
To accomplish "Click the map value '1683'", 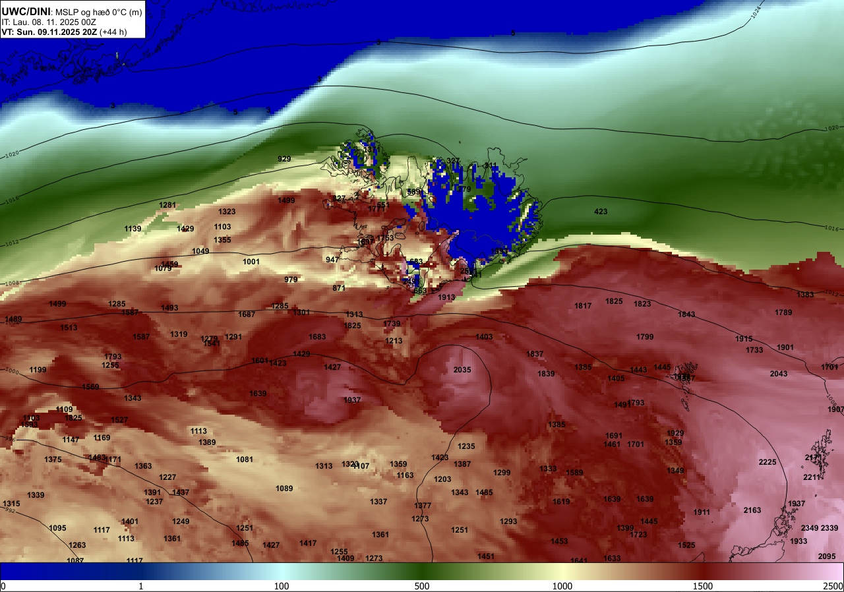I will tap(317, 337).
